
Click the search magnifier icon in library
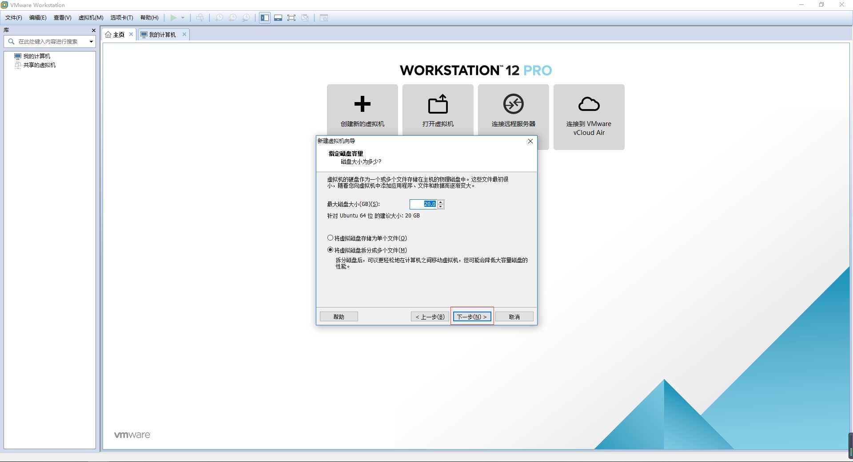(x=12, y=41)
